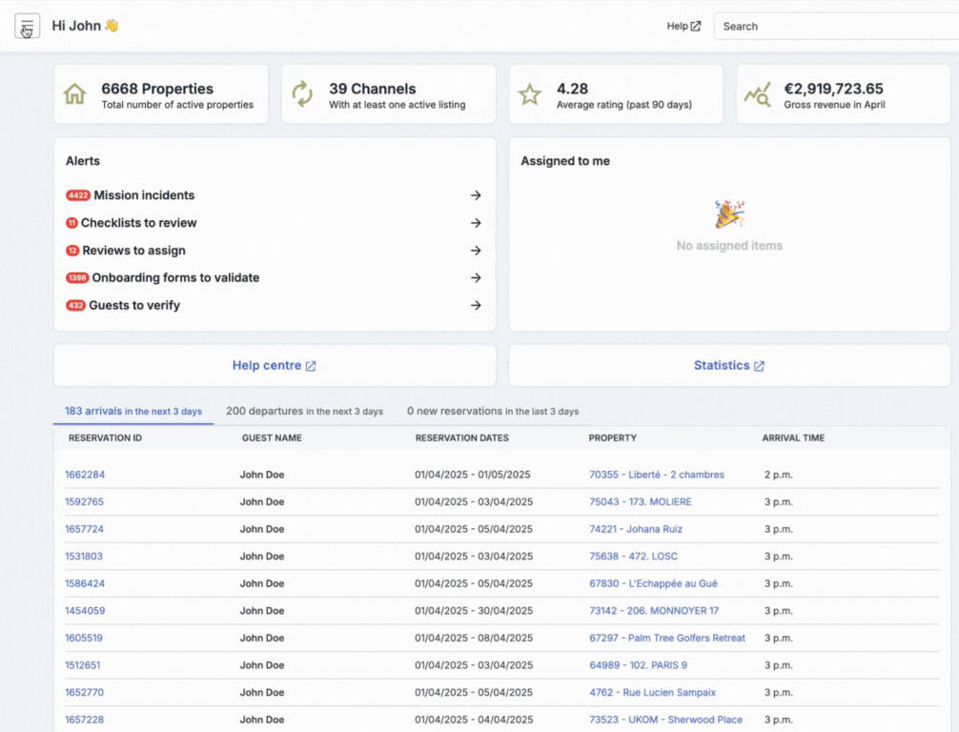Open Checklists to review using its arrow

coord(476,223)
